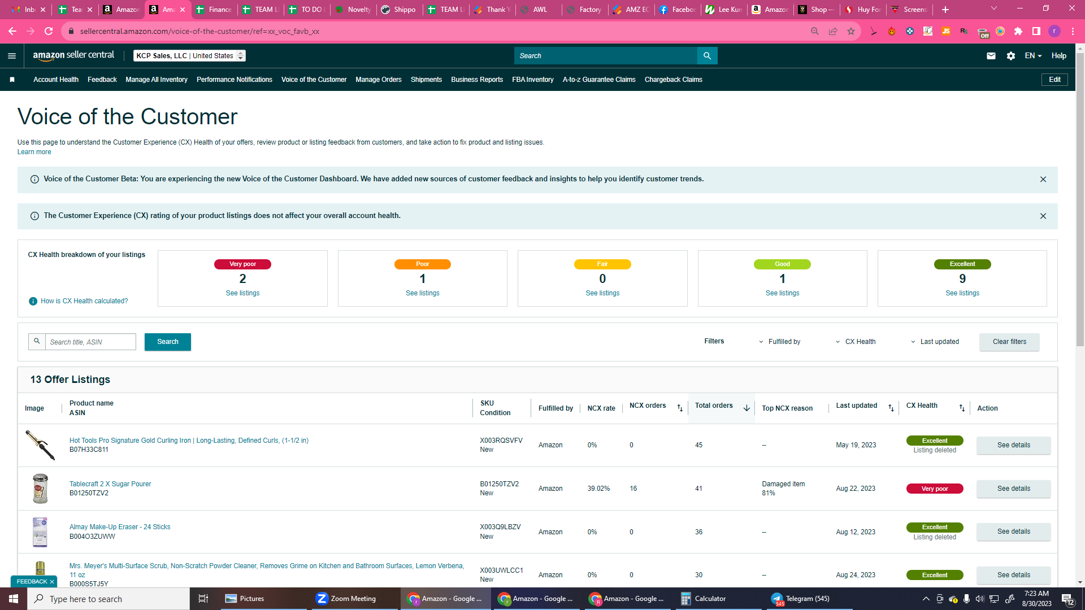
Task: See listings under Good rating
Action: 782,293
